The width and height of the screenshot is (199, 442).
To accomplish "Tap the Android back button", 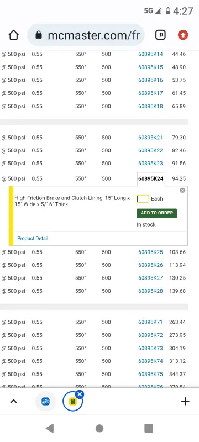I will [50, 429].
